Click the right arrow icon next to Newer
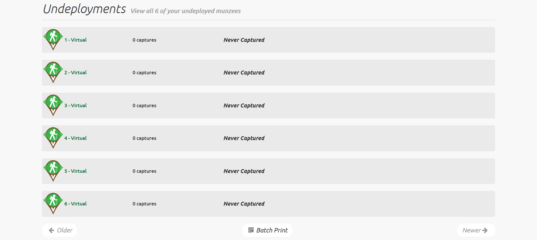The image size is (537, 240). tap(485, 230)
